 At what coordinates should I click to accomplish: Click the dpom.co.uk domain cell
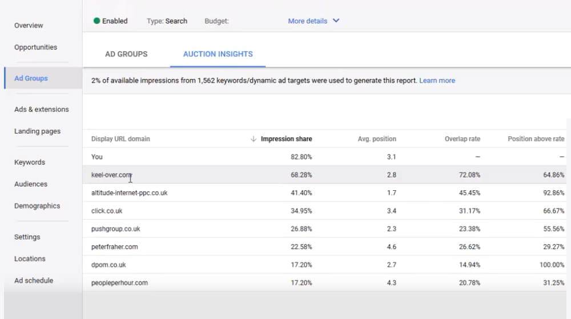(108, 265)
